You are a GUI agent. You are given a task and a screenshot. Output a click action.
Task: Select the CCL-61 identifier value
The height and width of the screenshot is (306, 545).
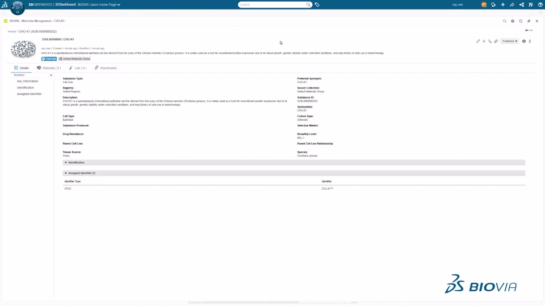[x=328, y=189]
